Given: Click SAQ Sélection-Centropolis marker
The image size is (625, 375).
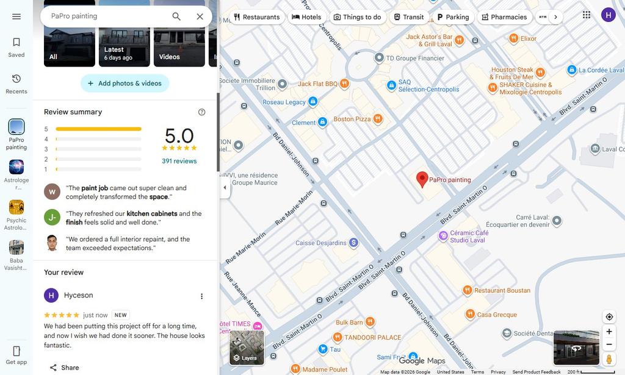Looking at the screenshot, I should pyautogui.click(x=391, y=85).
